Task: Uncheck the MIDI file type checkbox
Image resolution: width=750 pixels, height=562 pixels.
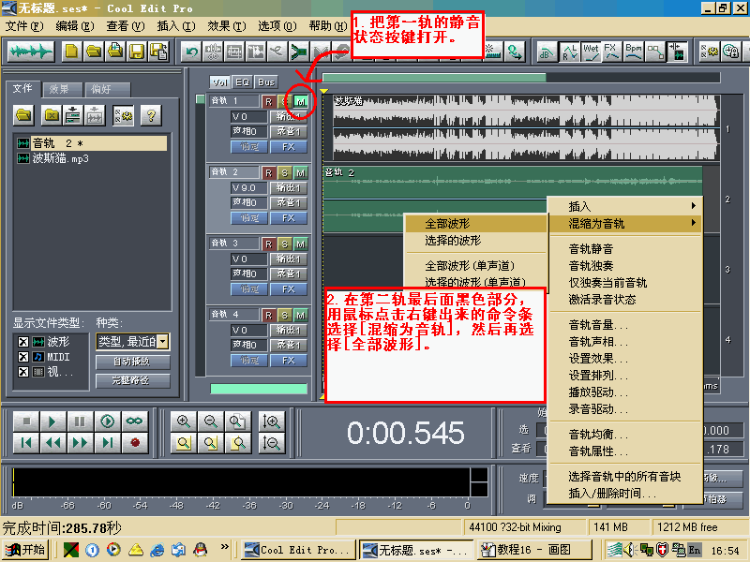Action: pos(22,357)
